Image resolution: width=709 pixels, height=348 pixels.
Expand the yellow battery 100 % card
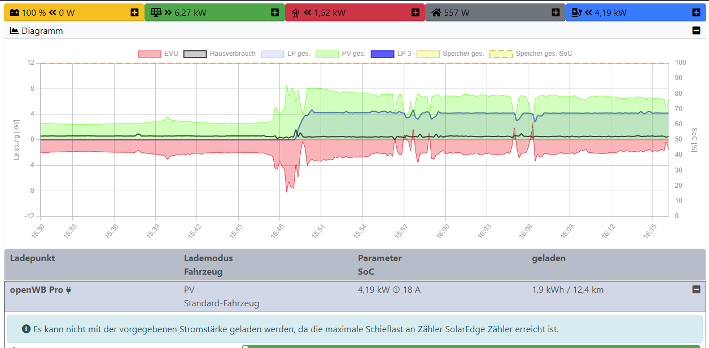coord(134,12)
